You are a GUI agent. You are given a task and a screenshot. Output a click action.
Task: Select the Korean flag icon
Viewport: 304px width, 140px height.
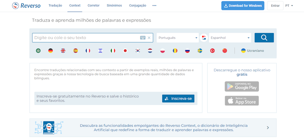tap(138, 51)
